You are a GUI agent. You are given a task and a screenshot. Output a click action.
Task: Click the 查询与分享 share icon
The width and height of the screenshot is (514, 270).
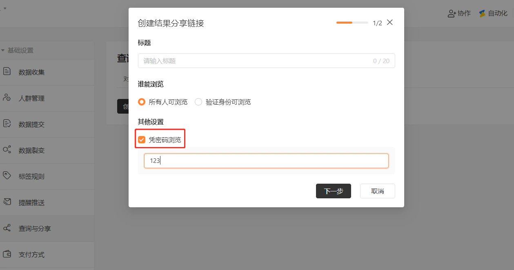pos(7,228)
